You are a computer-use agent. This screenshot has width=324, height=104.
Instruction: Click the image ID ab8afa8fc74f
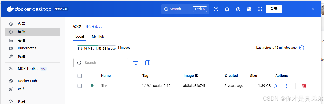click(194, 86)
